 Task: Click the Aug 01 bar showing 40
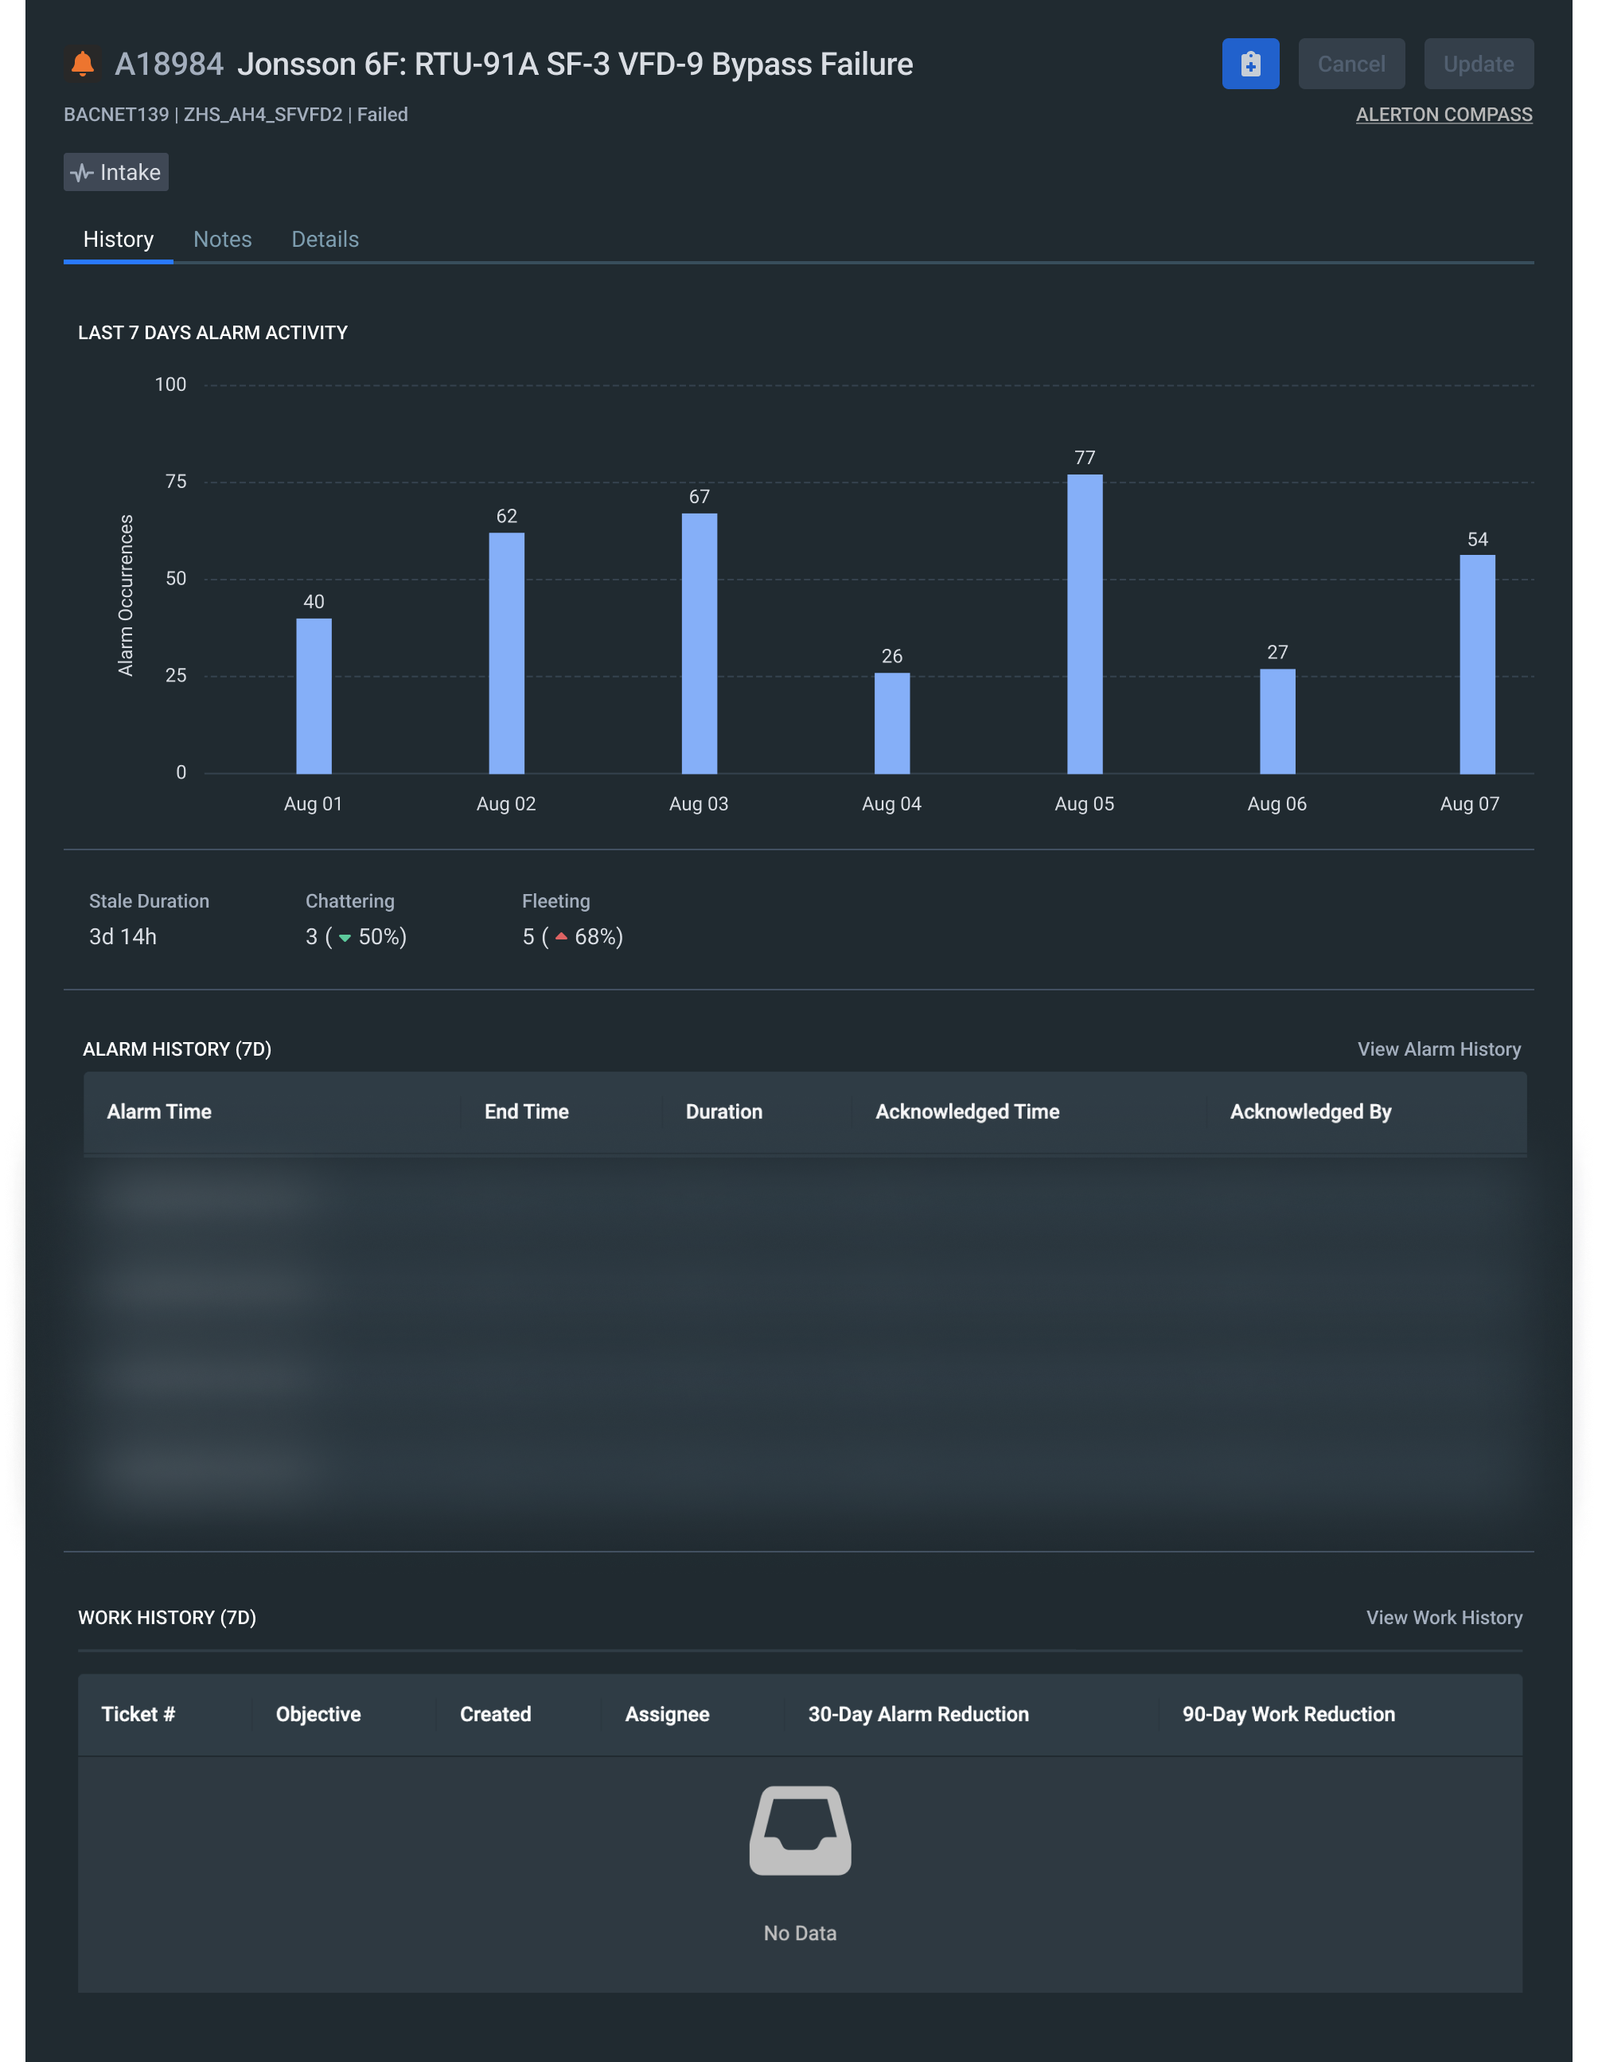pos(314,696)
